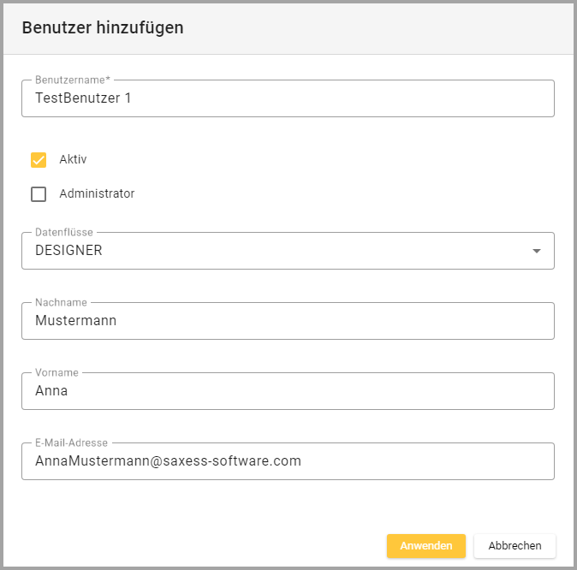Enable the Administrator checkbox

pyautogui.click(x=39, y=194)
